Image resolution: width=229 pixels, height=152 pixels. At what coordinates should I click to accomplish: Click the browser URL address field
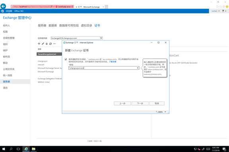point(31,7)
